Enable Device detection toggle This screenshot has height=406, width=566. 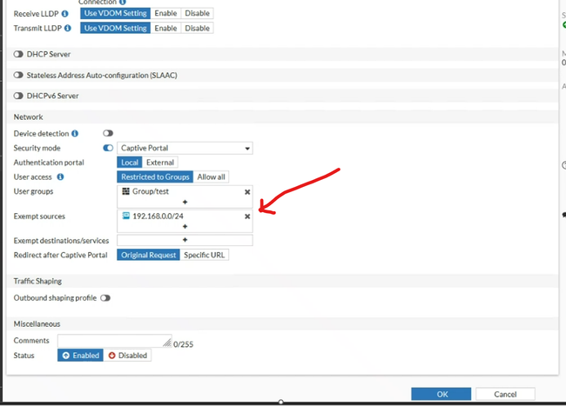(x=108, y=133)
